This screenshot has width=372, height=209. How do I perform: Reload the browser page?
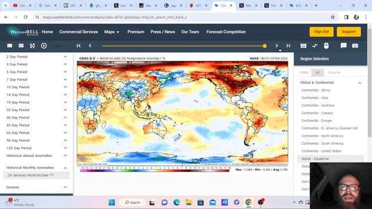26,17
